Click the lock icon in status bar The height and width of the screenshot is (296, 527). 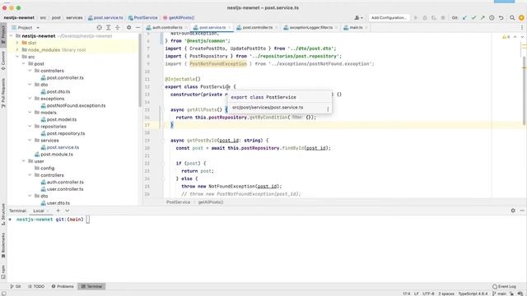[512, 294]
